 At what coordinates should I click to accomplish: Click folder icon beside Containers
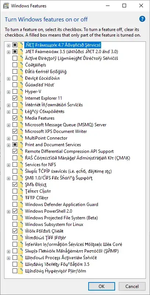point(21,65)
